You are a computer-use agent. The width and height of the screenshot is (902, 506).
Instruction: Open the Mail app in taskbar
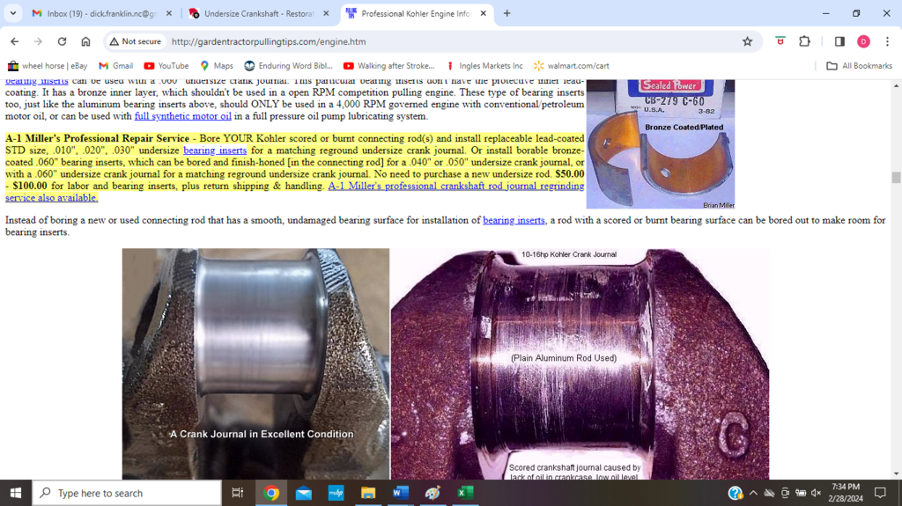tap(304, 493)
